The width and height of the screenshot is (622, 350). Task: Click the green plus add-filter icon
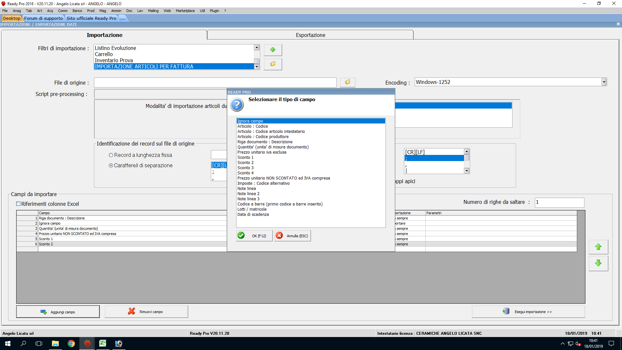click(x=273, y=50)
